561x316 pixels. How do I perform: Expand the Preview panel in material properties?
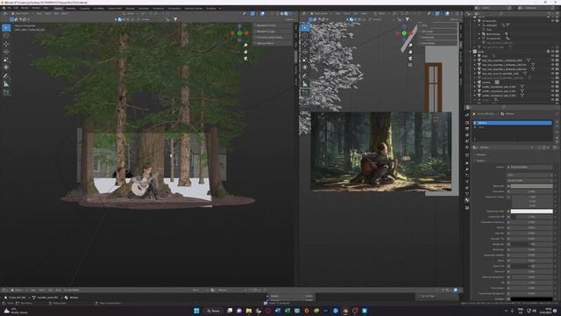pos(480,154)
